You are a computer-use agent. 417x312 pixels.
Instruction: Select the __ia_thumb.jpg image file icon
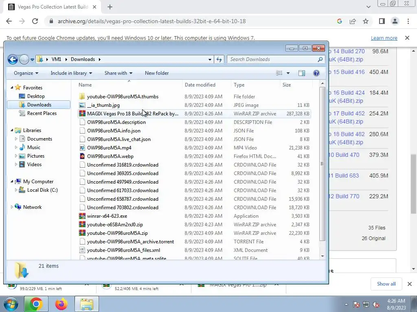point(82,105)
